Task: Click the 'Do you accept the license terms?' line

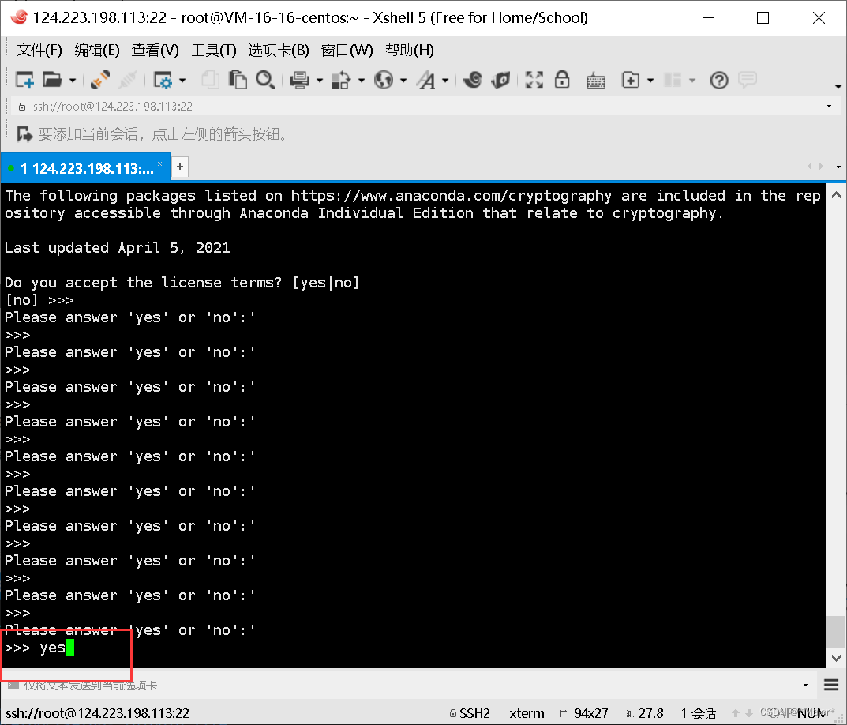Action: tap(182, 282)
